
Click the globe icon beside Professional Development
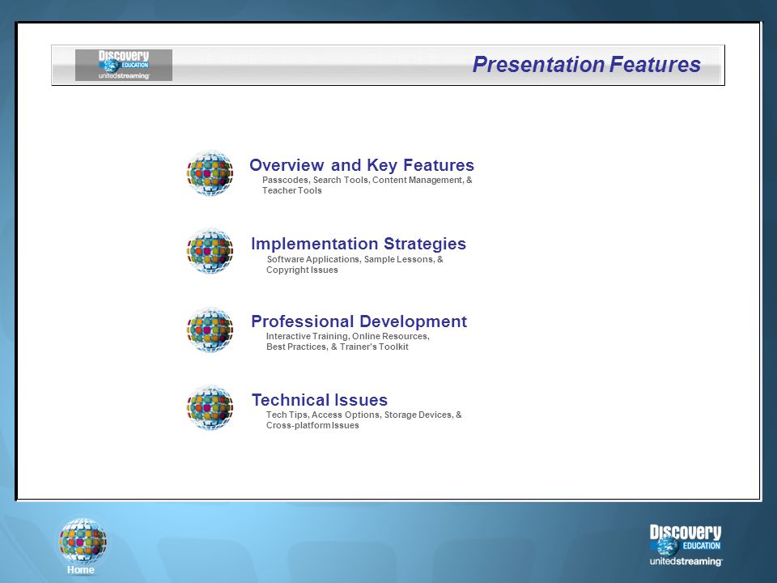point(210,330)
